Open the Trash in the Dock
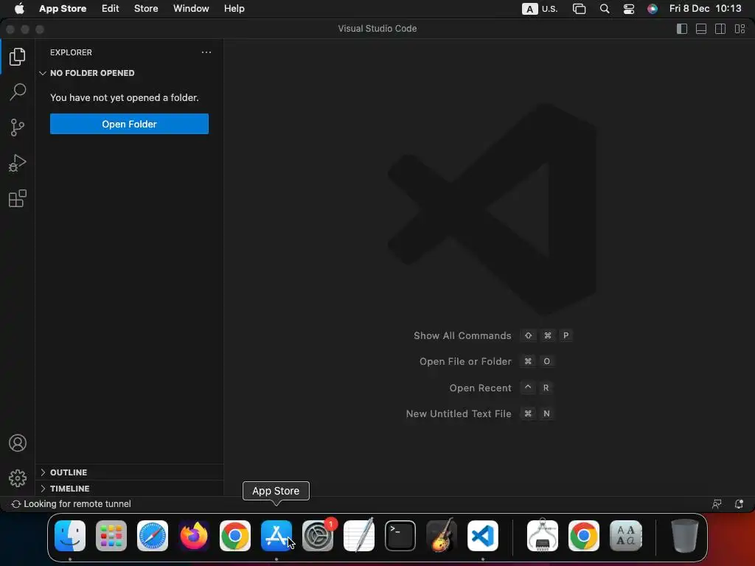Viewport: 755px width, 566px height. click(x=684, y=536)
